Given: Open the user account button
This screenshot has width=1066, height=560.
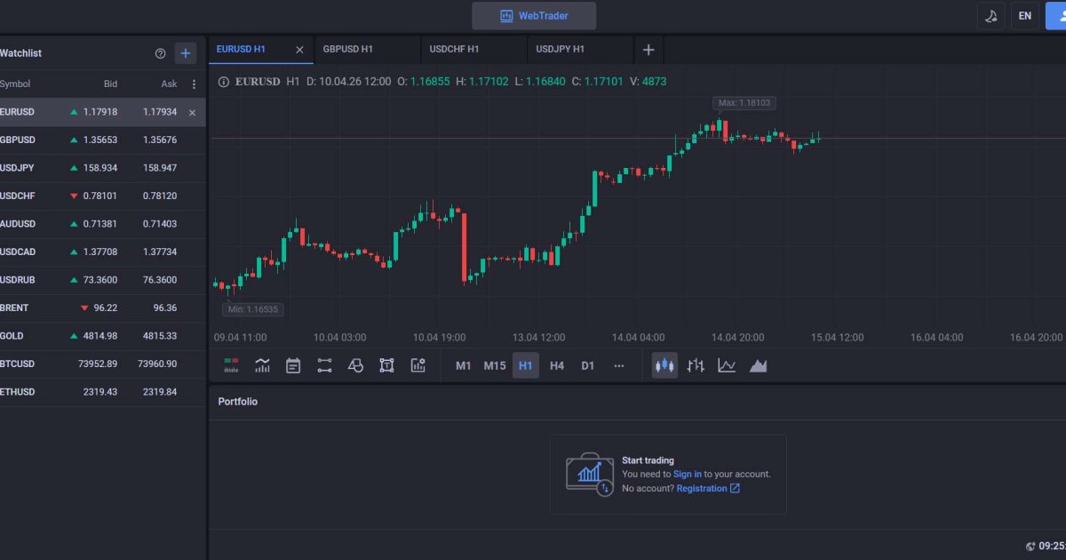Looking at the screenshot, I should tap(1056, 16).
